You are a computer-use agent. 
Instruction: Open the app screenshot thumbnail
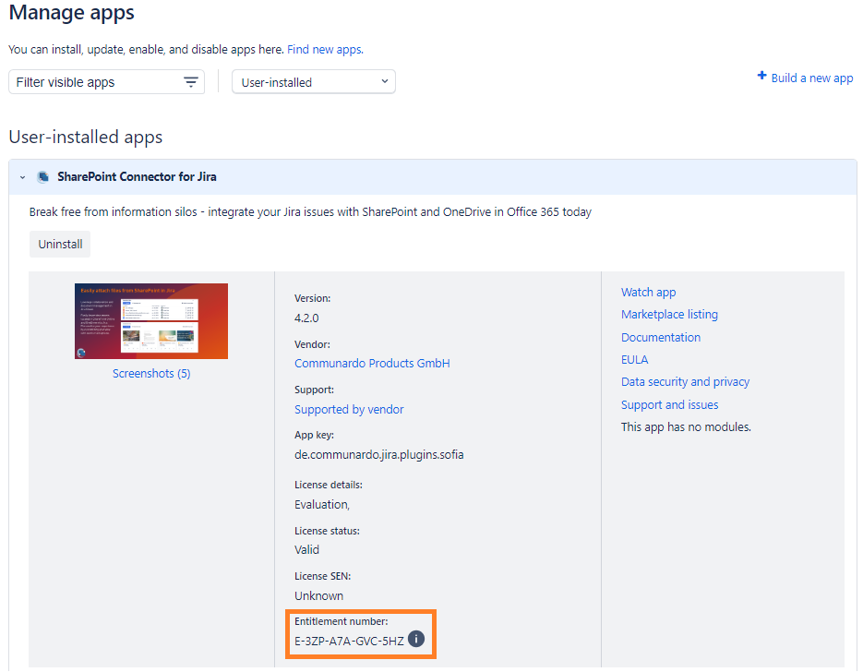(151, 321)
